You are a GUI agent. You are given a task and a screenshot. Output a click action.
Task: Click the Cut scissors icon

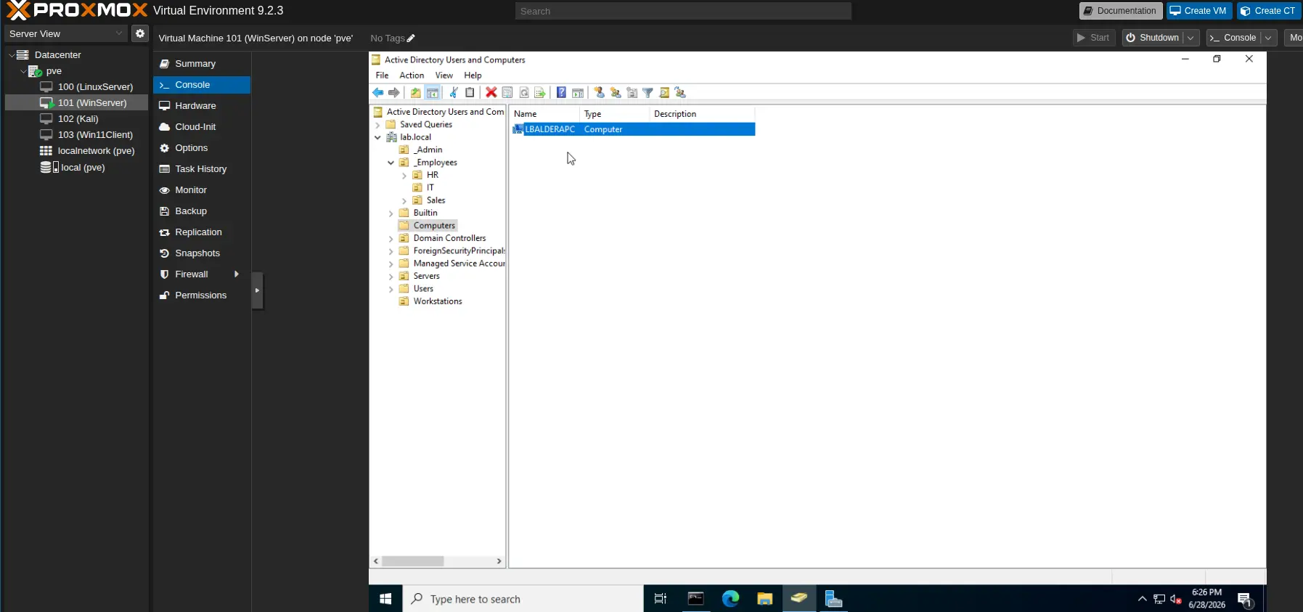(x=454, y=92)
